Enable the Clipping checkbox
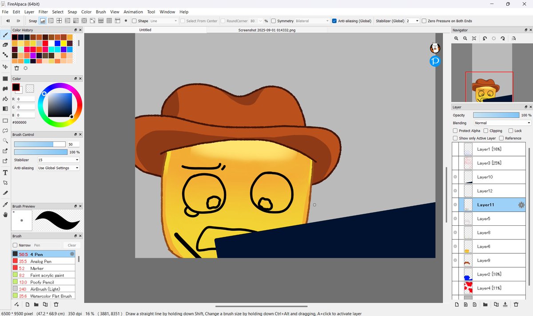The width and height of the screenshot is (533, 316). pos(486,131)
